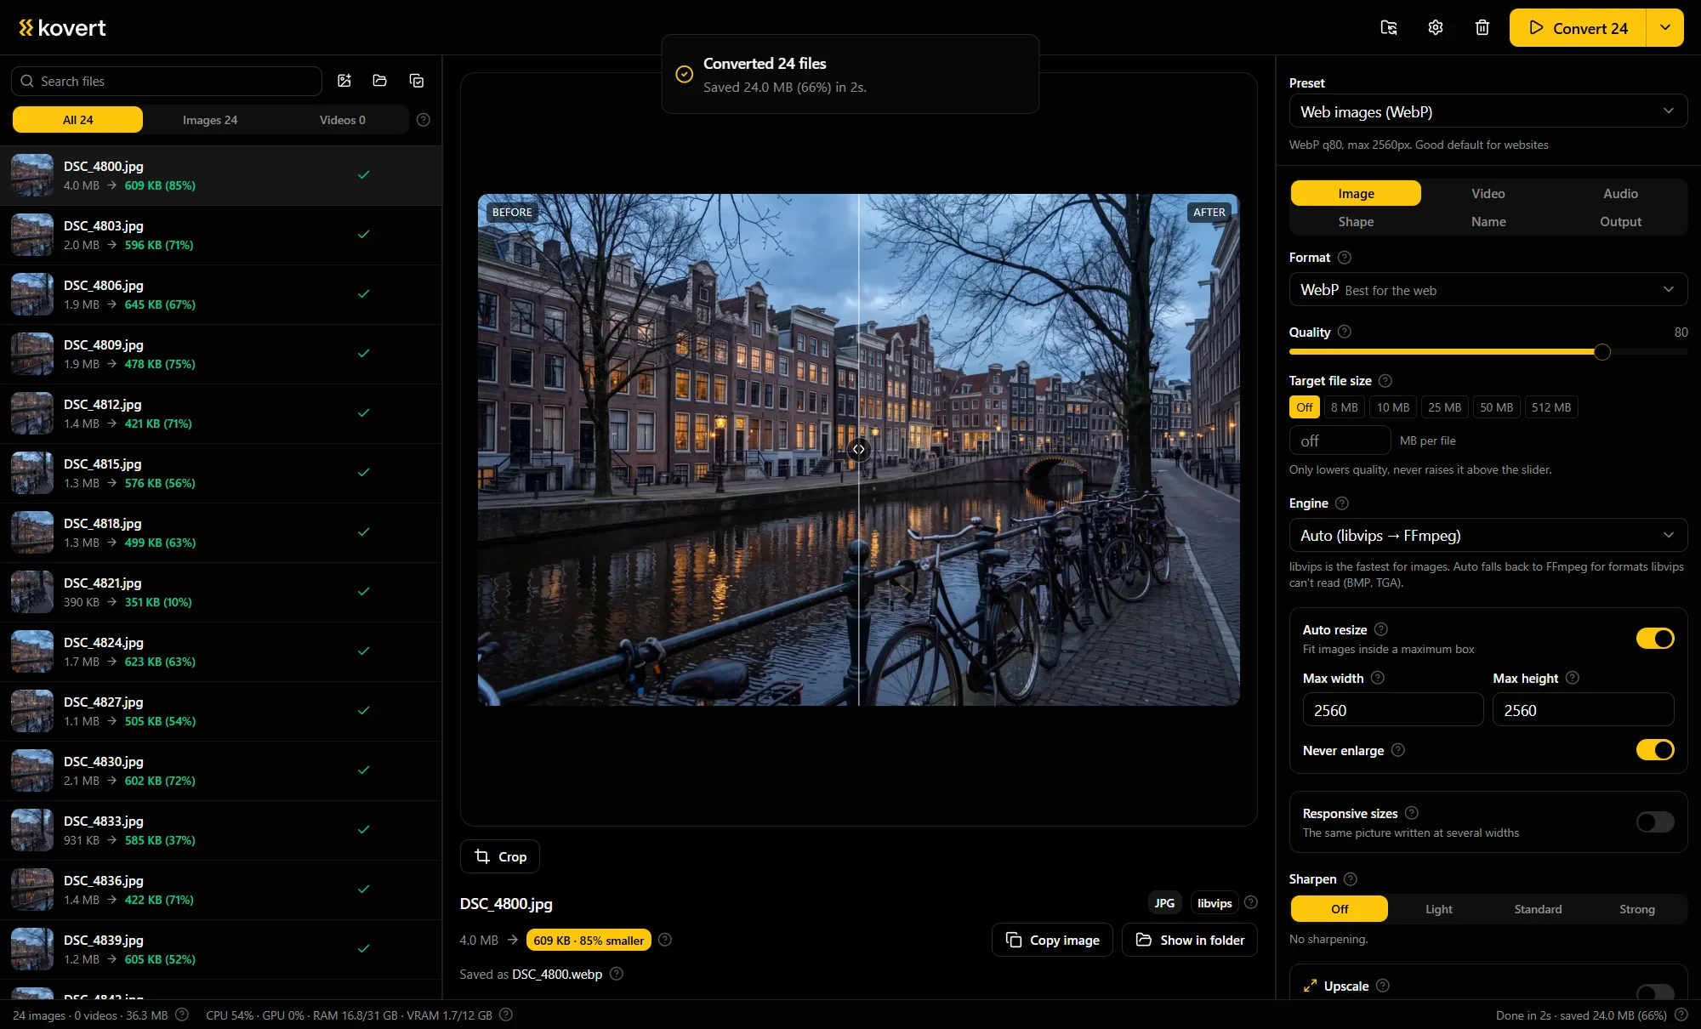Open the Preset dropdown Web images (WebP)
The width and height of the screenshot is (1701, 1029).
pos(1488,111)
